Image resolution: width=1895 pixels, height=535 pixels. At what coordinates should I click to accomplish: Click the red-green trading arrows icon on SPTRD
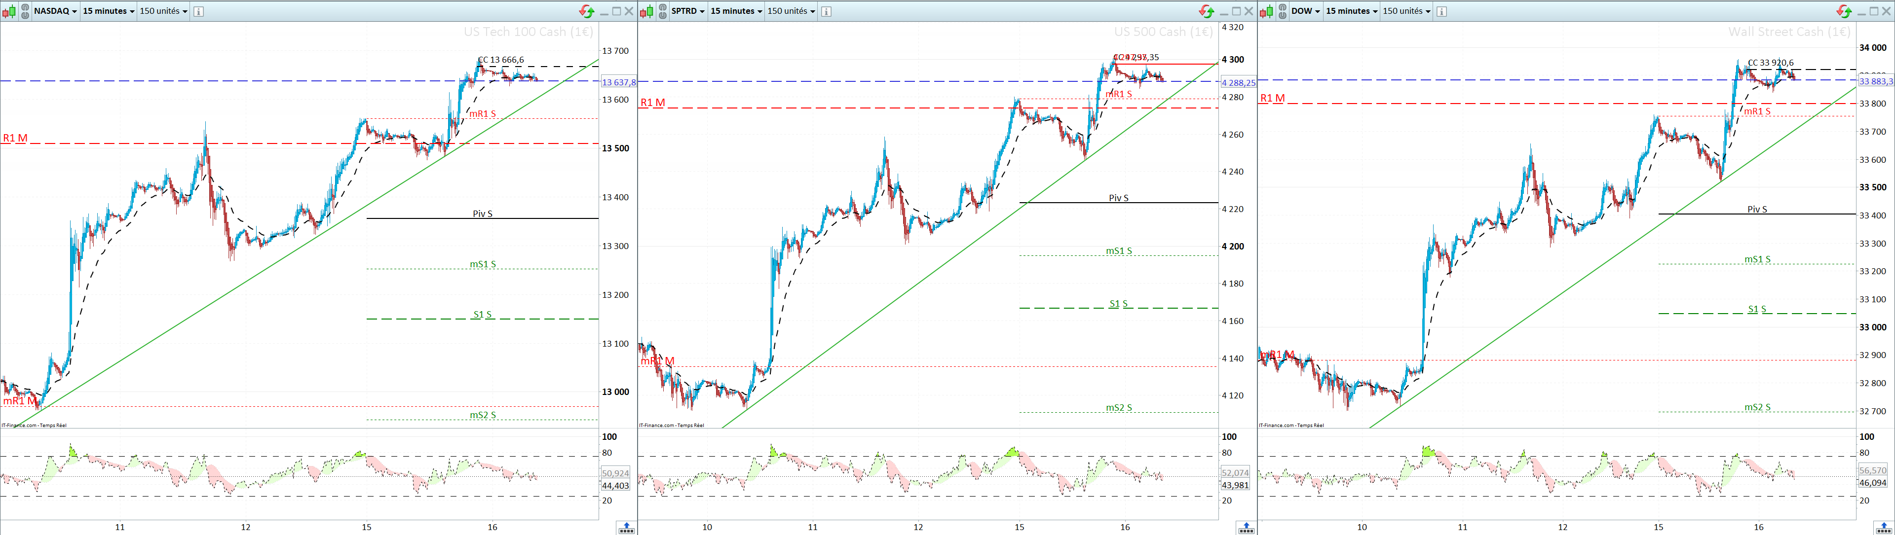pos(1207,11)
